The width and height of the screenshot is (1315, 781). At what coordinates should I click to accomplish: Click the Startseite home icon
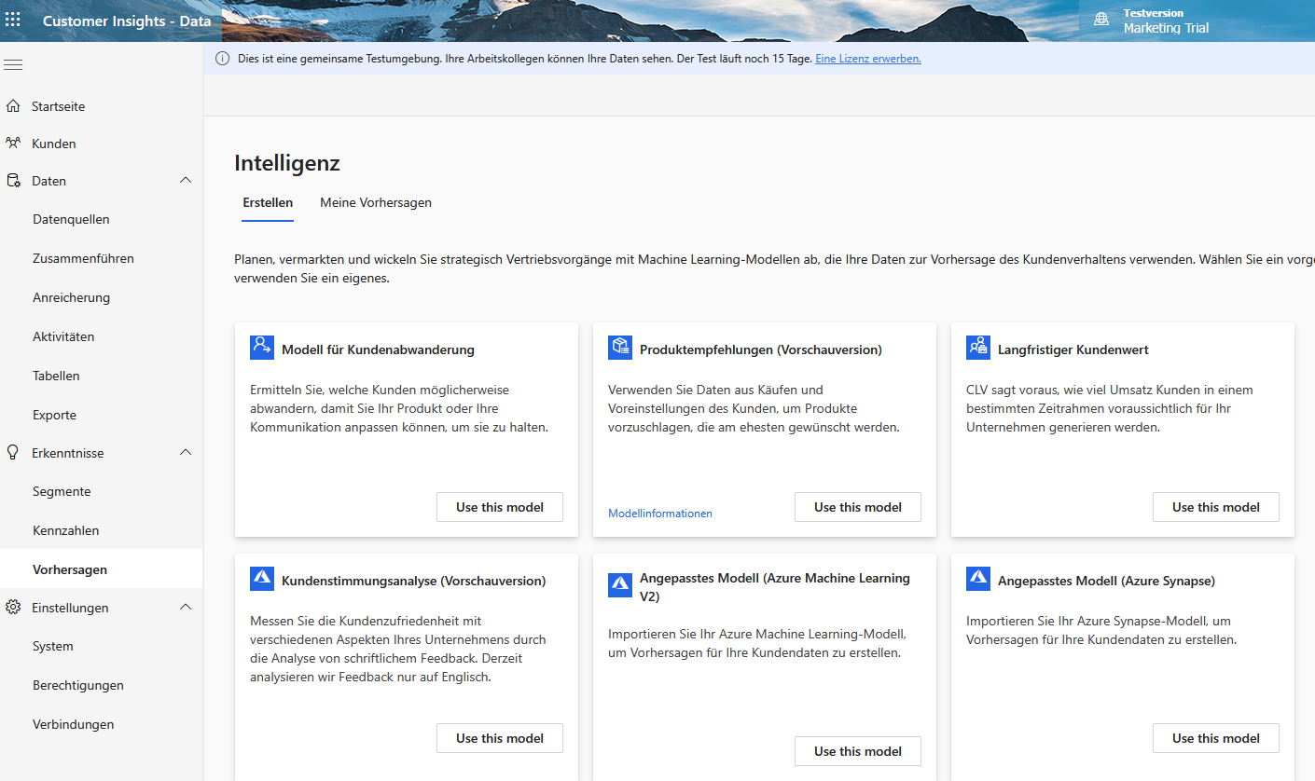click(x=13, y=105)
